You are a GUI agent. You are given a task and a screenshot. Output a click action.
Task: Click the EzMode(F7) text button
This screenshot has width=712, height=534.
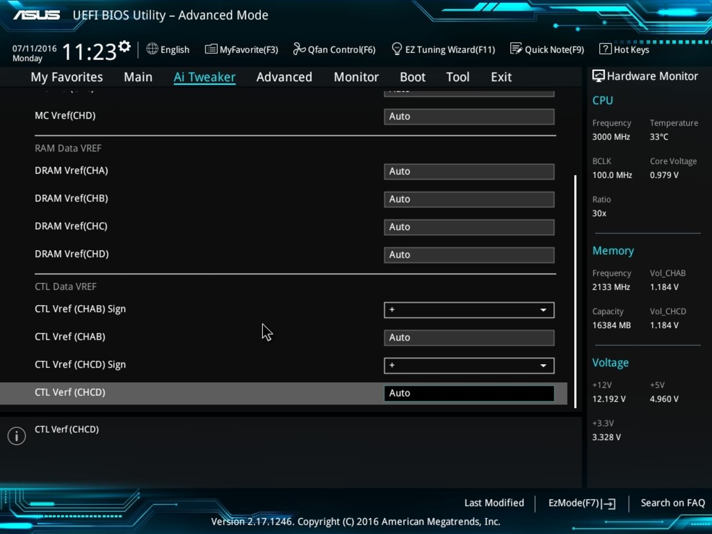(573, 503)
